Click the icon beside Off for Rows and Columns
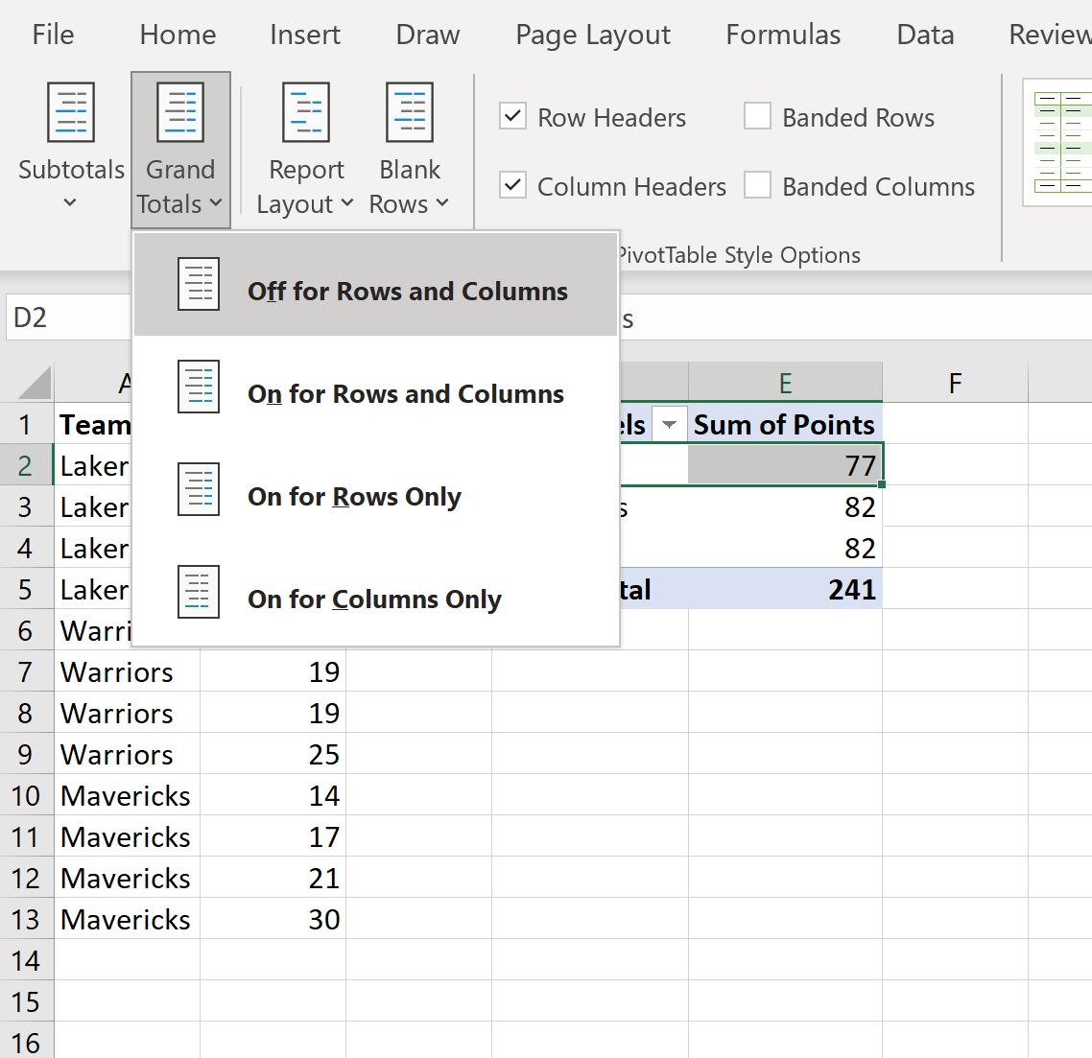The height and width of the screenshot is (1058, 1092). coord(199,285)
